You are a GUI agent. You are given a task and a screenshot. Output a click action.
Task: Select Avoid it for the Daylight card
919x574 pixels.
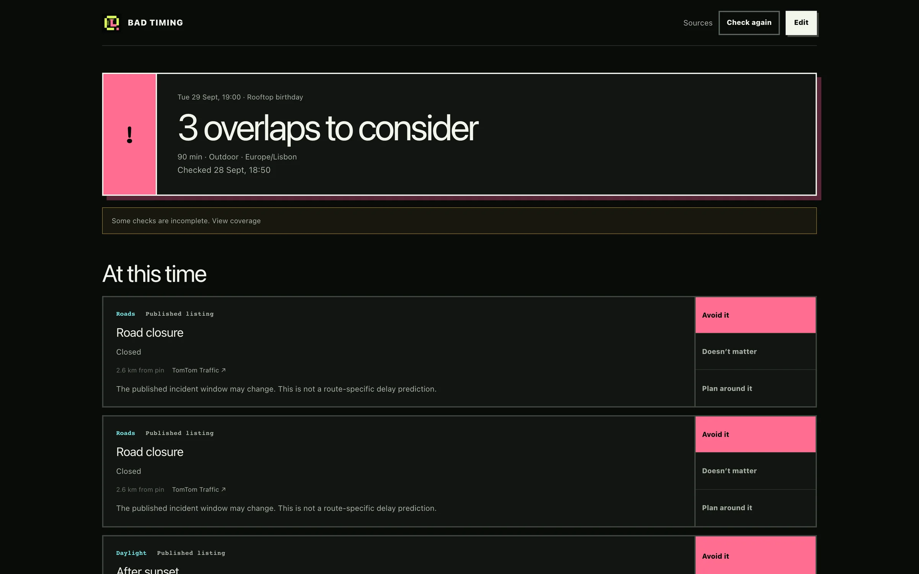click(755, 556)
